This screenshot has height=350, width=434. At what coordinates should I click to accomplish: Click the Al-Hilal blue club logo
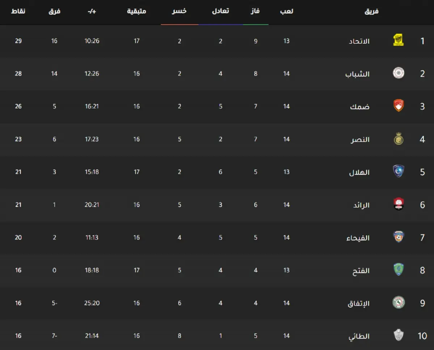tap(398, 172)
